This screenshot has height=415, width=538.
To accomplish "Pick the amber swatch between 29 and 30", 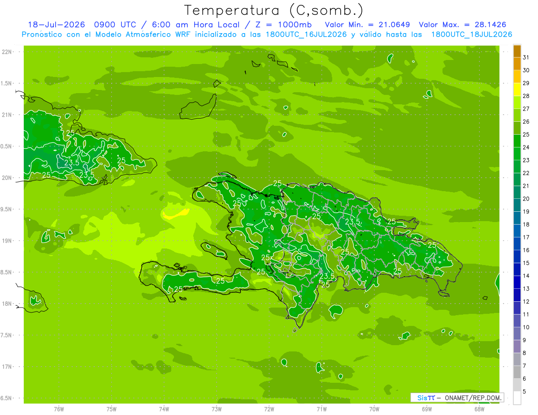I will [517, 77].
